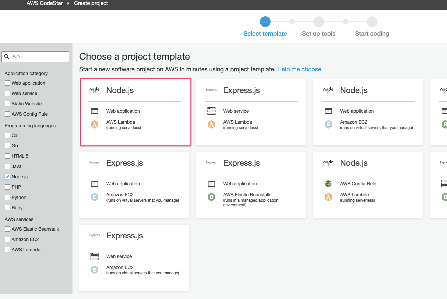Tick the Python language checkbox

(x=7, y=197)
